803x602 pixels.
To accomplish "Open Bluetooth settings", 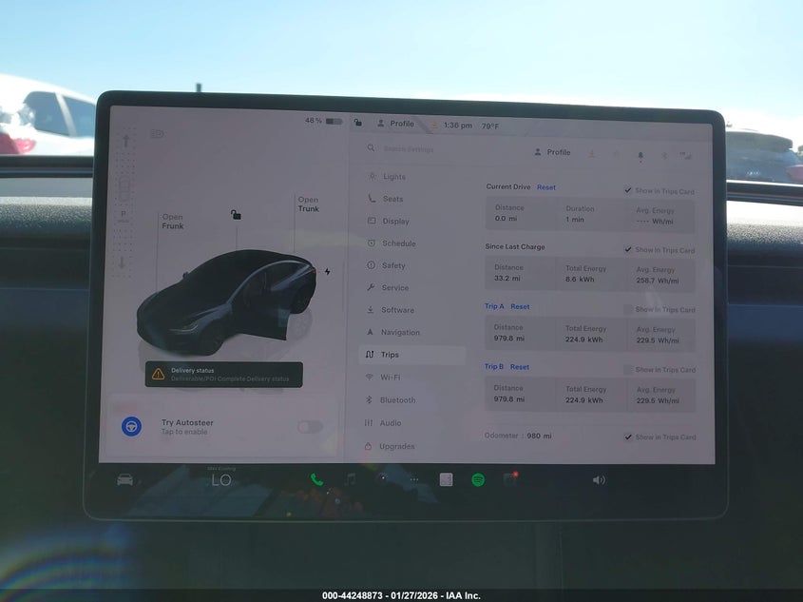I will (x=394, y=399).
